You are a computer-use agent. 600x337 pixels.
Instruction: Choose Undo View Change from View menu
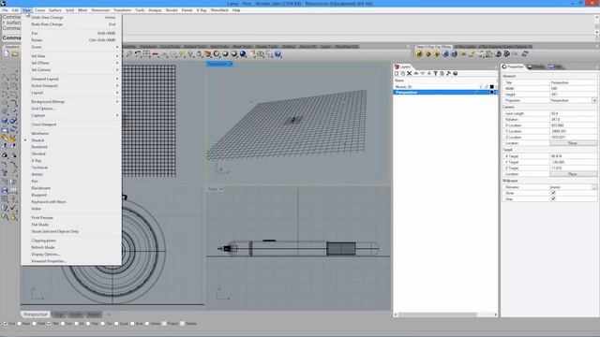pyautogui.click(x=71, y=18)
